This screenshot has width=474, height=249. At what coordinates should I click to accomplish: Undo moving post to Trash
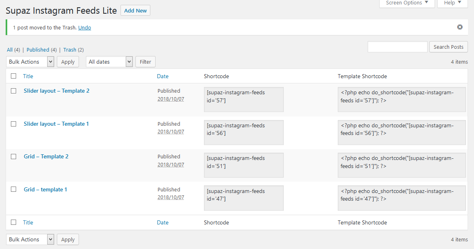(85, 27)
